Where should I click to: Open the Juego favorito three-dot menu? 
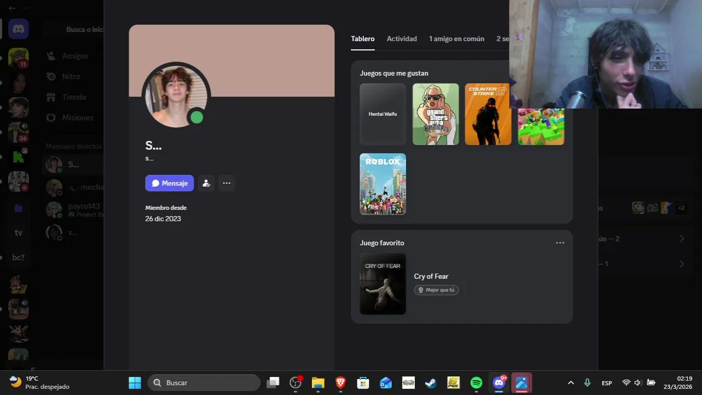click(x=560, y=243)
